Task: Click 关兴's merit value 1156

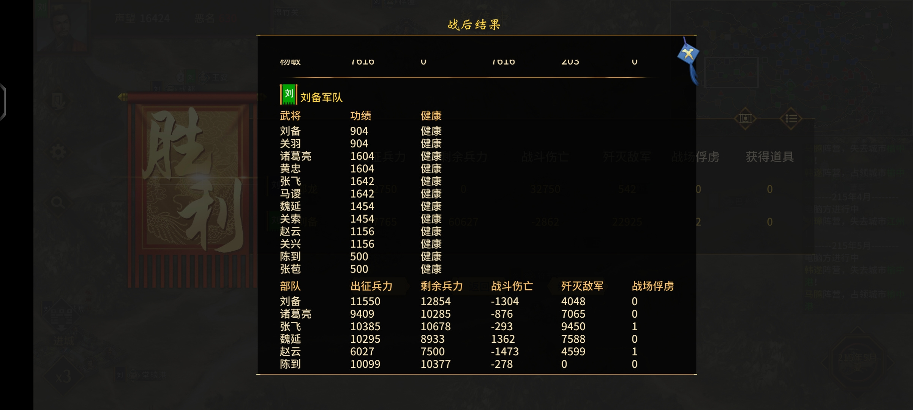Action: [362, 244]
